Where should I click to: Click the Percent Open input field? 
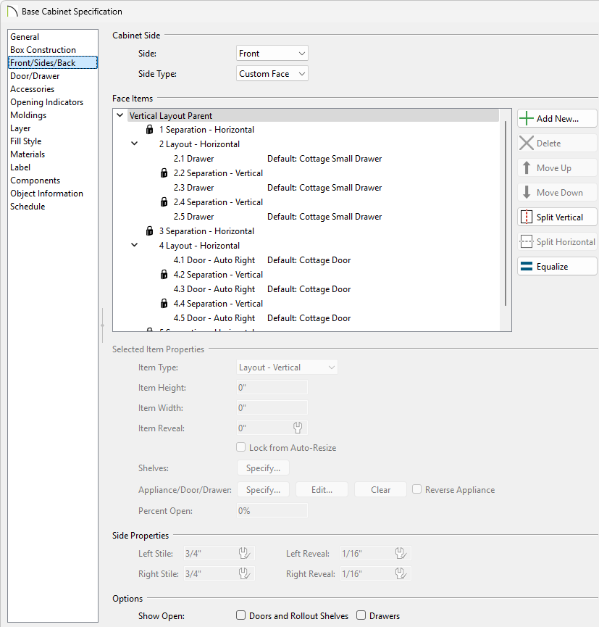pos(272,510)
